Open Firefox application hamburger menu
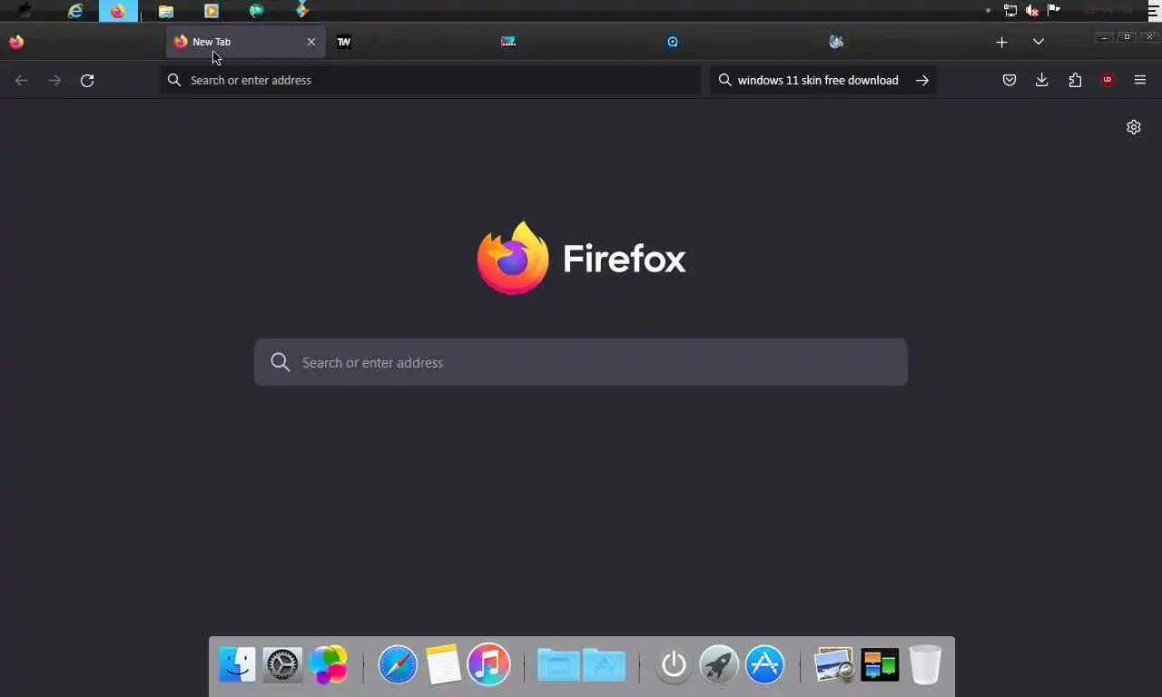The width and height of the screenshot is (1162, 697). (x=1140, y=80)
